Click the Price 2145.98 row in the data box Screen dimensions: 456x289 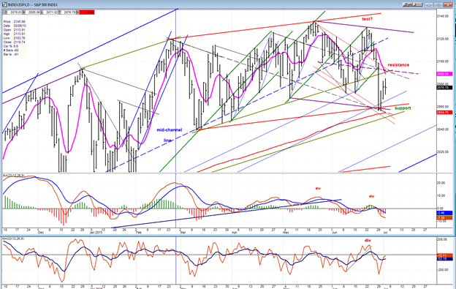click(15, 22)
